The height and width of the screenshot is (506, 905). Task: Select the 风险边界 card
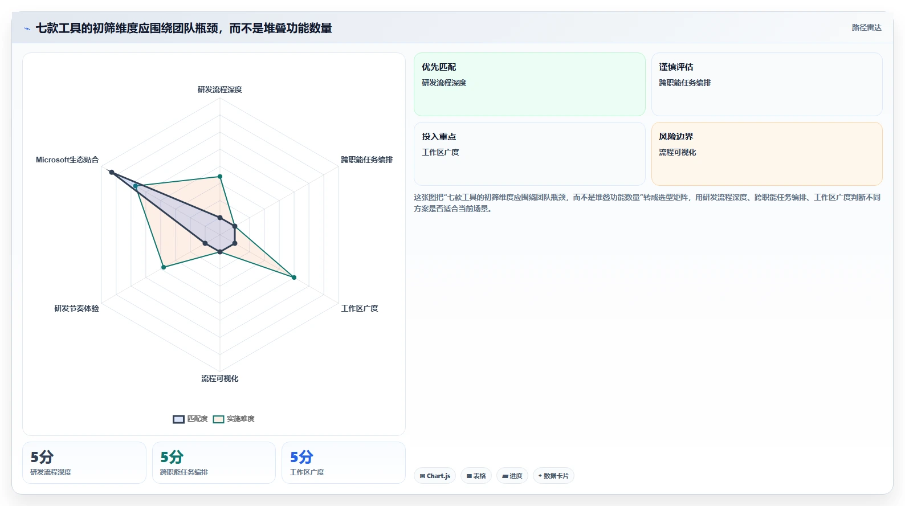point(767,154)
